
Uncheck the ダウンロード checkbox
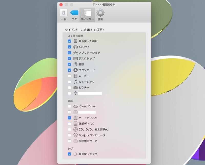click(x=69, y=70)
